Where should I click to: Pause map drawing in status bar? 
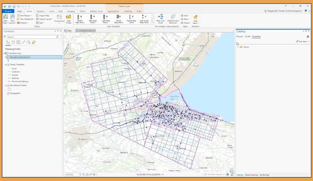tap(227, 175)
